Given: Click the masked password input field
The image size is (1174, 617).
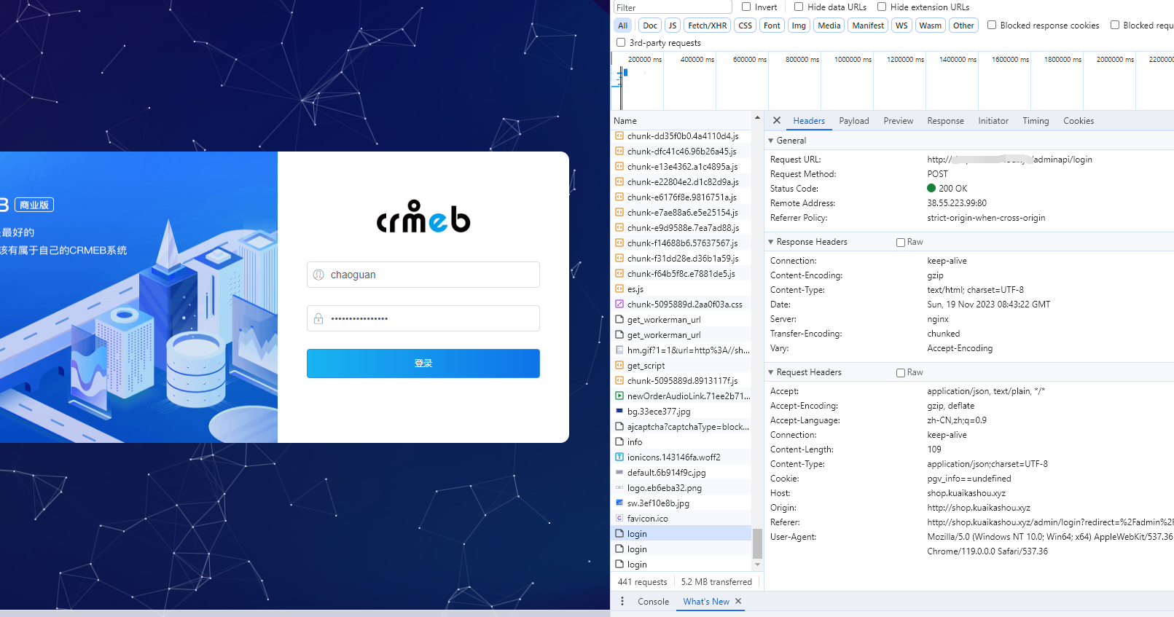Looking at the screenshot, I should pyautogui.click(x=423, y=318).
